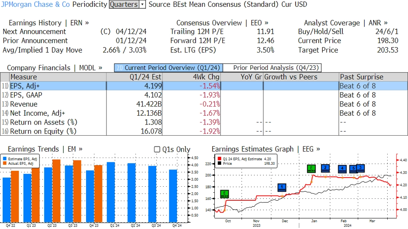Click Est. LTG (EPS) value 3.50%
The width and height of the screenshot is (408, 229).
tap(266, 50)
